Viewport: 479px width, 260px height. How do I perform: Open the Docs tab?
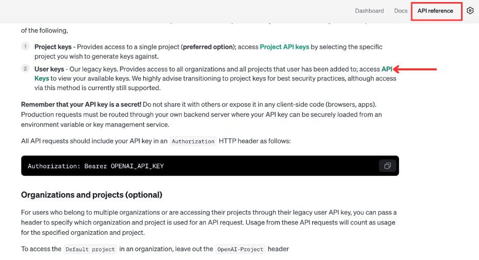click(400, 11)
